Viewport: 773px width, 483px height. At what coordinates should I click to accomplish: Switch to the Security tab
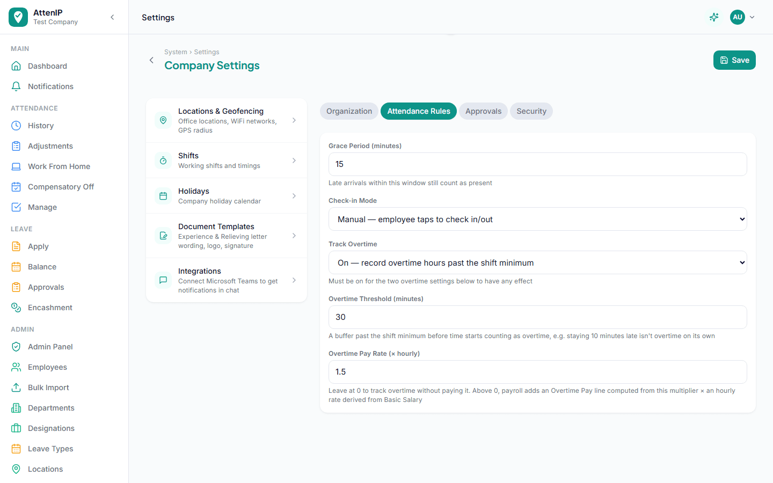coord(531,111)
